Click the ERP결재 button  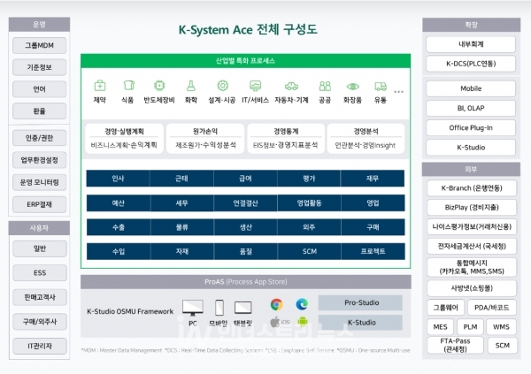(39, 204)
